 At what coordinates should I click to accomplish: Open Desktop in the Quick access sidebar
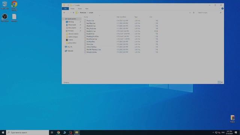[x=71, y=22]
